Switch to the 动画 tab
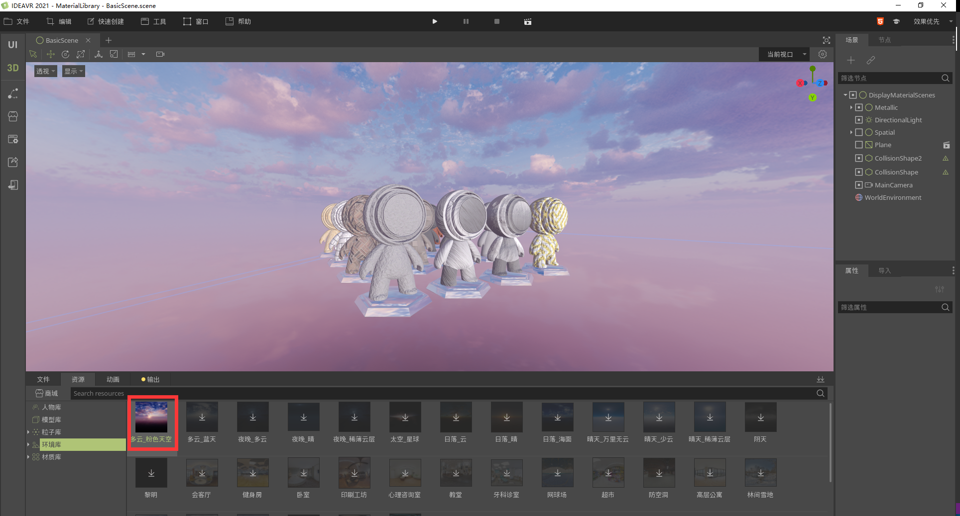The image size is (960, 516). pos(113,379)
